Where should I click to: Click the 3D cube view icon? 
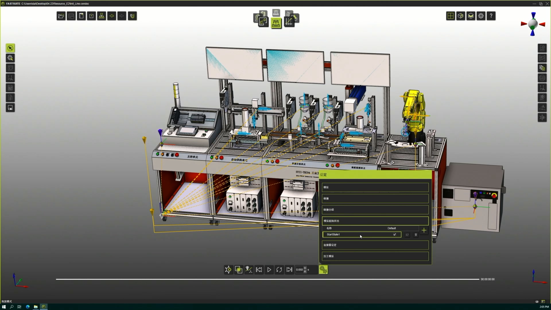[x=461, y=16]
